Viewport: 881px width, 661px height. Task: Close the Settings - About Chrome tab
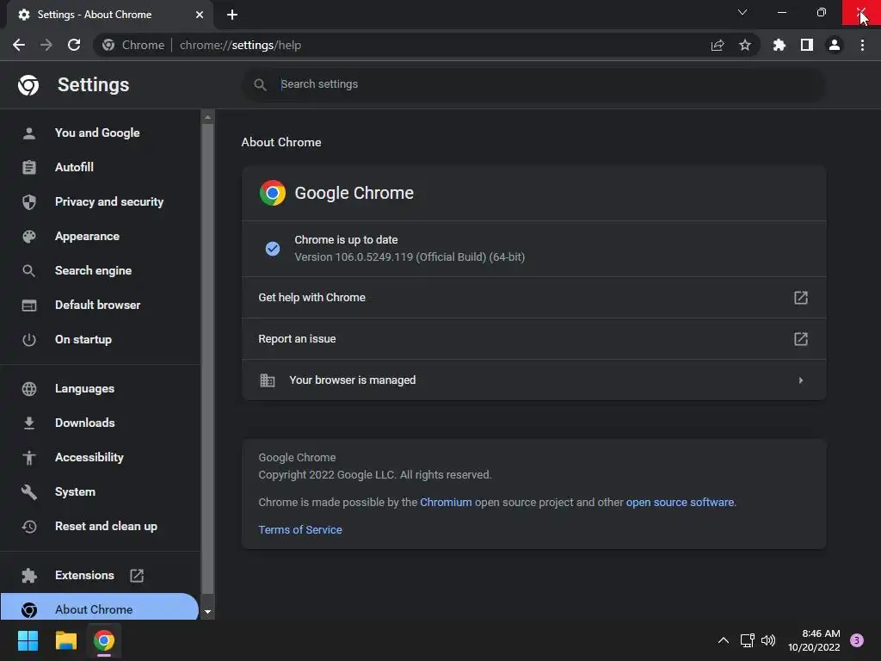[200, 15]
